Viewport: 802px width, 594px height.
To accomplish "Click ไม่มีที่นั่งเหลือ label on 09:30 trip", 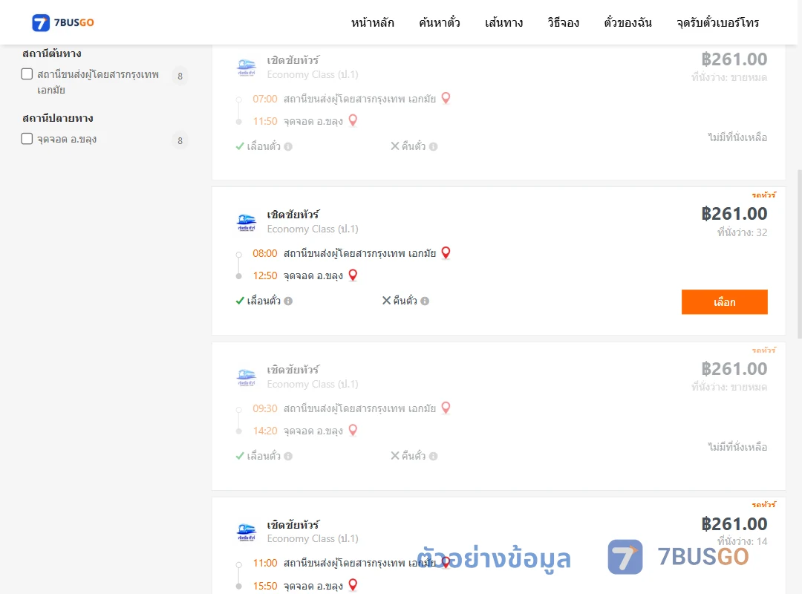I will [737, 447].
